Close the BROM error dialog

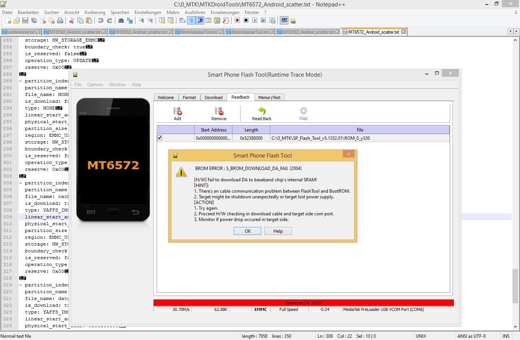point(349,154)
